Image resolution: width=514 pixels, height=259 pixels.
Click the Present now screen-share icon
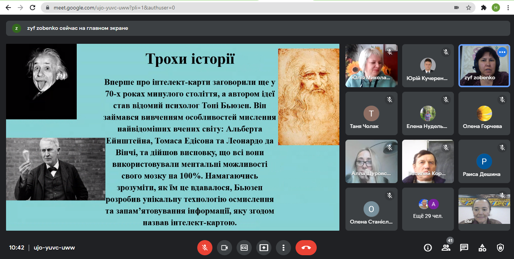[x=263, y=248]
